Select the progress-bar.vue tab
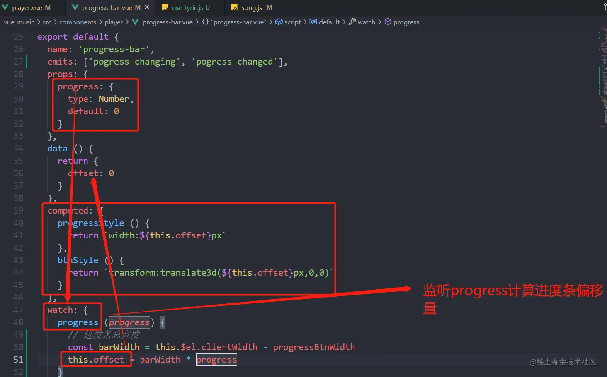This screenshot has height=377, width=607. [111, 7]
